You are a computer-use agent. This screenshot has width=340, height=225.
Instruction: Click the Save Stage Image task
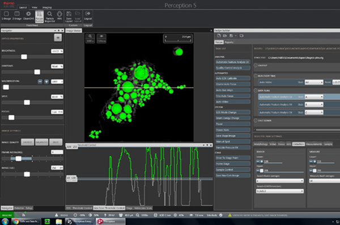(x=232, y=136)
